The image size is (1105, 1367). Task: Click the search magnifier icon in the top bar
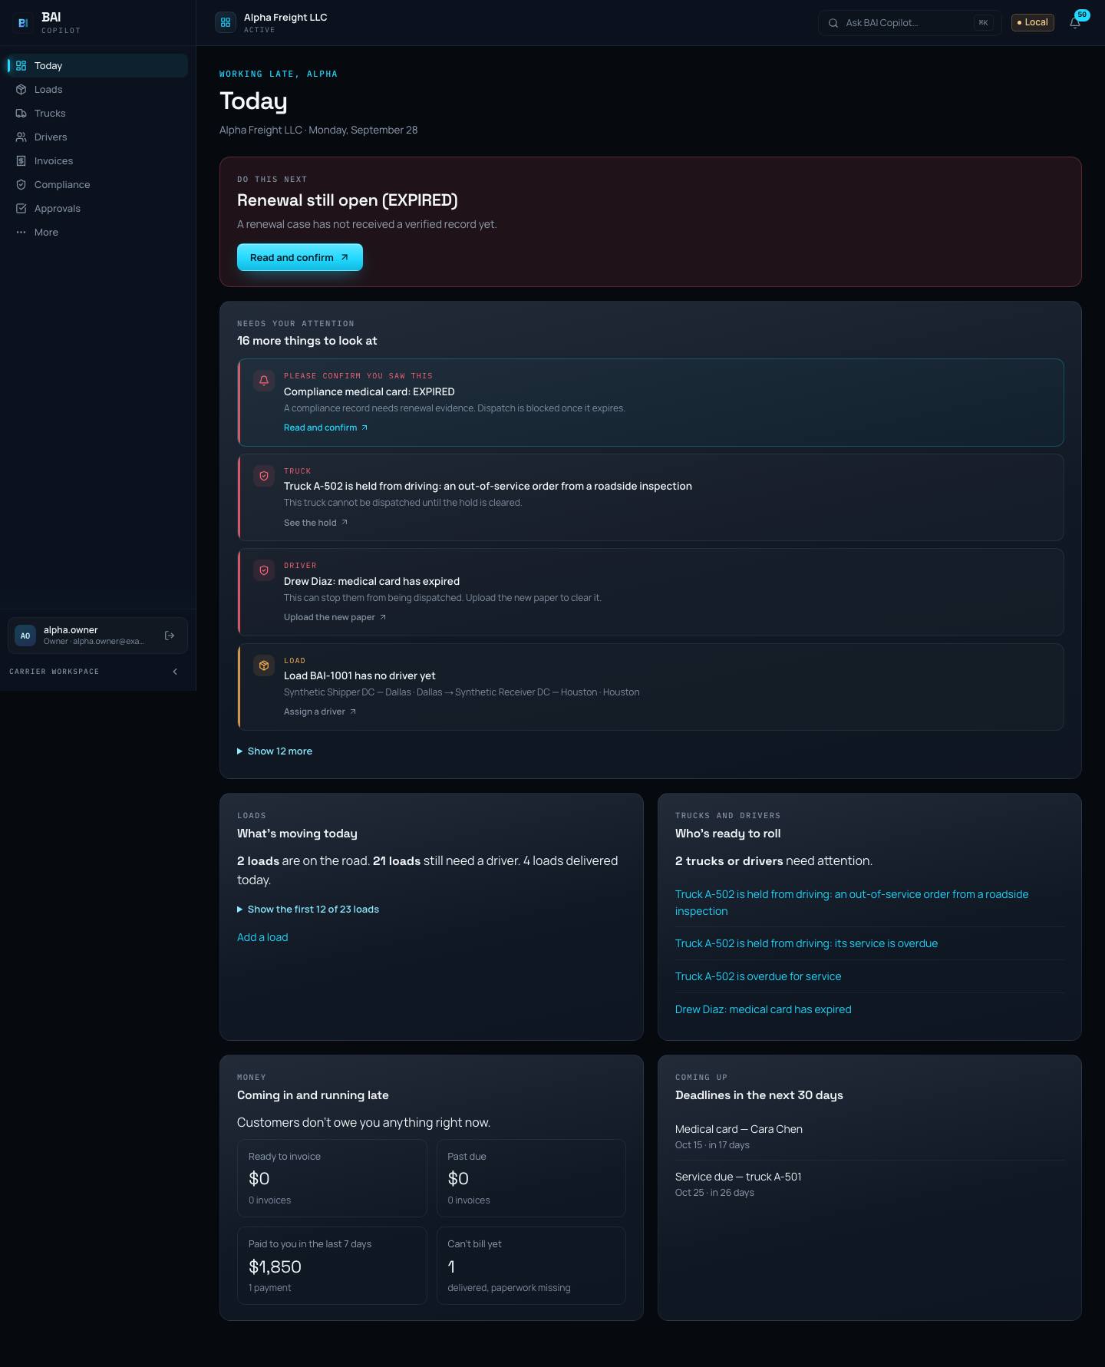coord(833,23)
